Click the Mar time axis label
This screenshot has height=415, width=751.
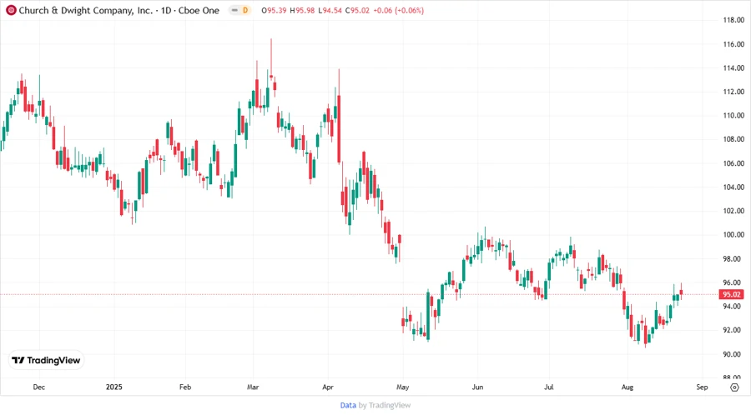(x=253, y=387)
